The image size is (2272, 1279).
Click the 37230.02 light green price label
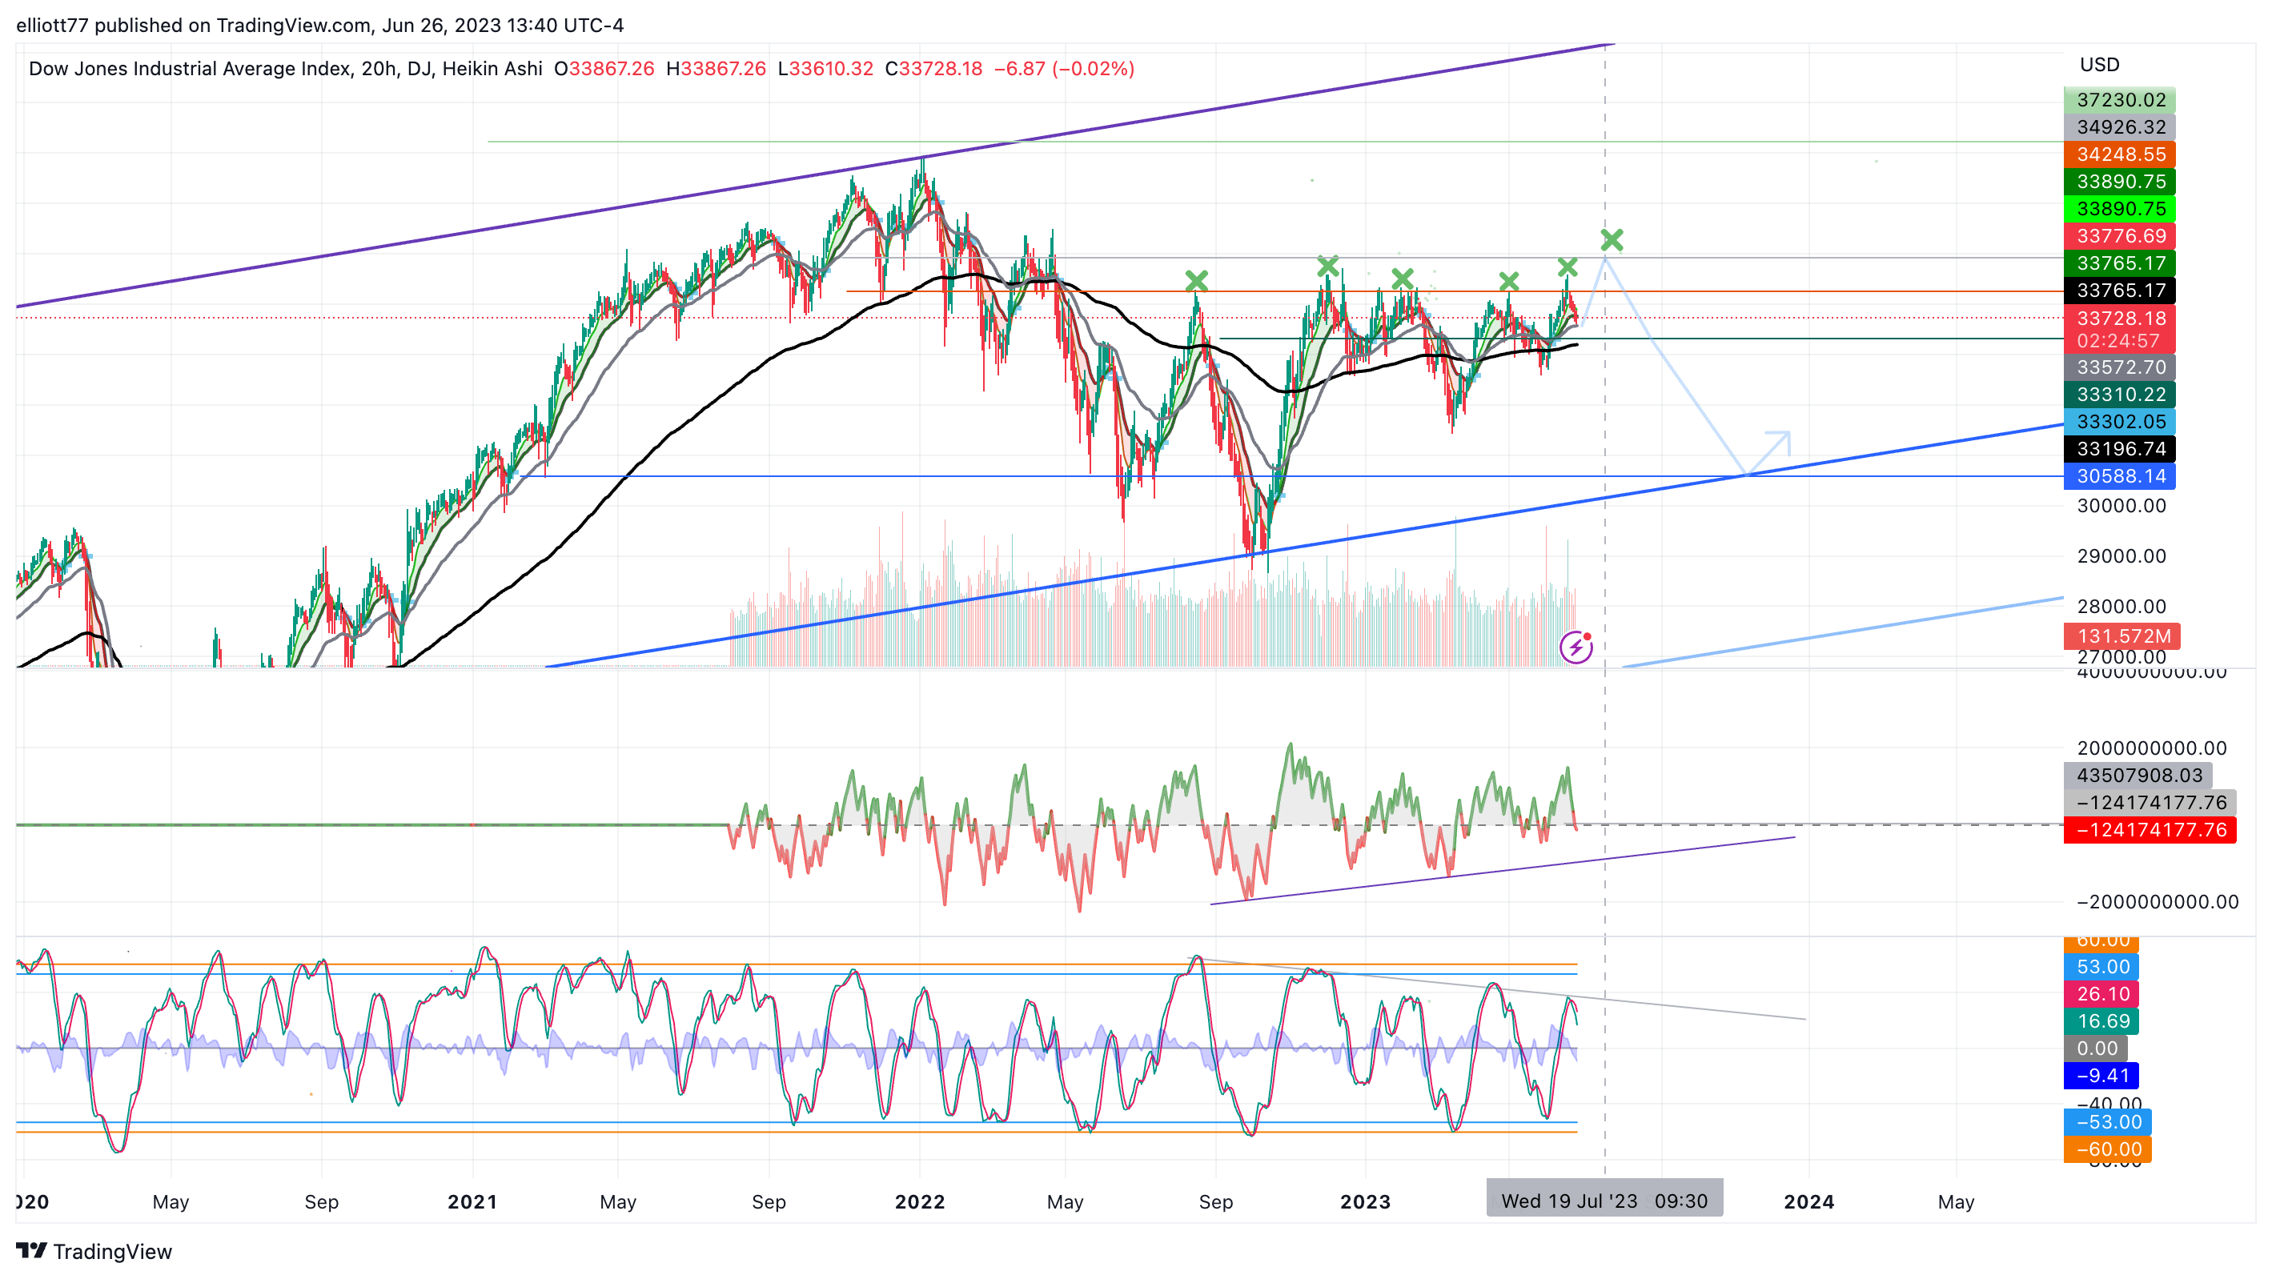pos(2119,100)
